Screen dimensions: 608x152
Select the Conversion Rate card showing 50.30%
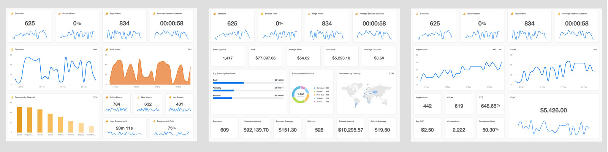point(490,128)
